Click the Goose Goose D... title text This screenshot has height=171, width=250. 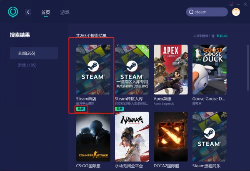click(x=209, y=99)
